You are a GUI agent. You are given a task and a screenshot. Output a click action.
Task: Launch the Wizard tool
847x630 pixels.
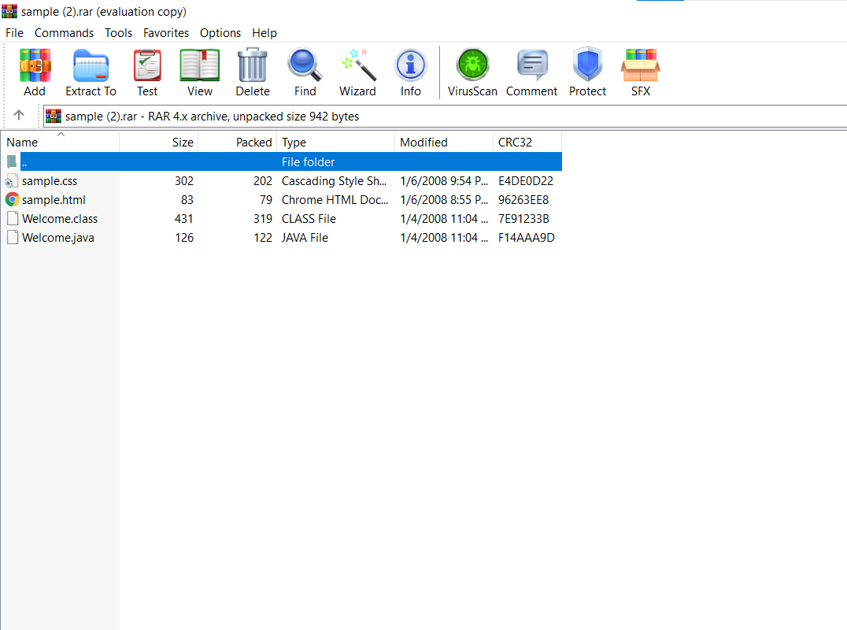click(357, 72)
